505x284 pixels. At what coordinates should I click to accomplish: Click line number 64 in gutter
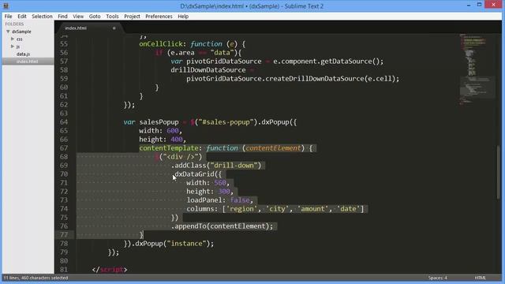click(64, 122)
